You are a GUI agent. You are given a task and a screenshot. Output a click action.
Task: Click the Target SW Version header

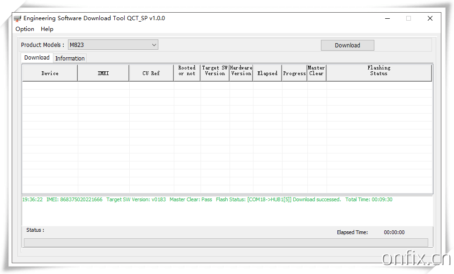[215, 71]
